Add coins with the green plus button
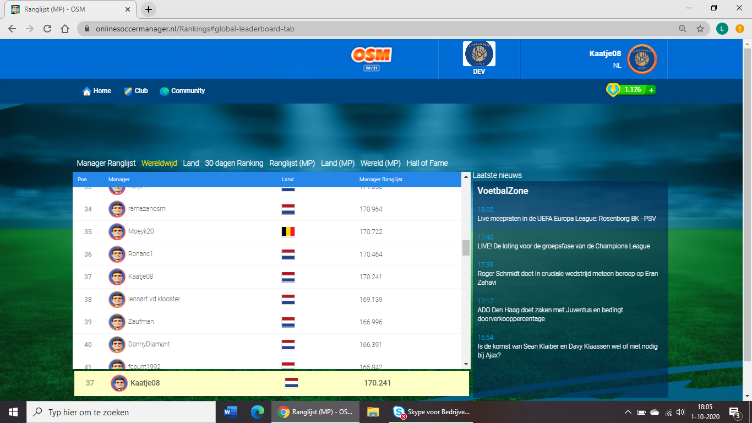Screen dimensions: 752x423 651,90
